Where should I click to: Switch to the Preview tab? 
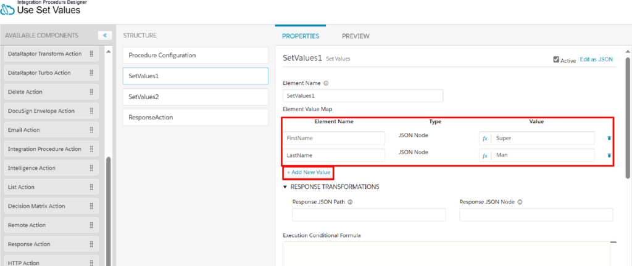[355, 36]
